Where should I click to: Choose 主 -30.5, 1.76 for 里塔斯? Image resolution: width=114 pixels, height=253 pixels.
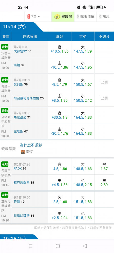pos(60,131)
